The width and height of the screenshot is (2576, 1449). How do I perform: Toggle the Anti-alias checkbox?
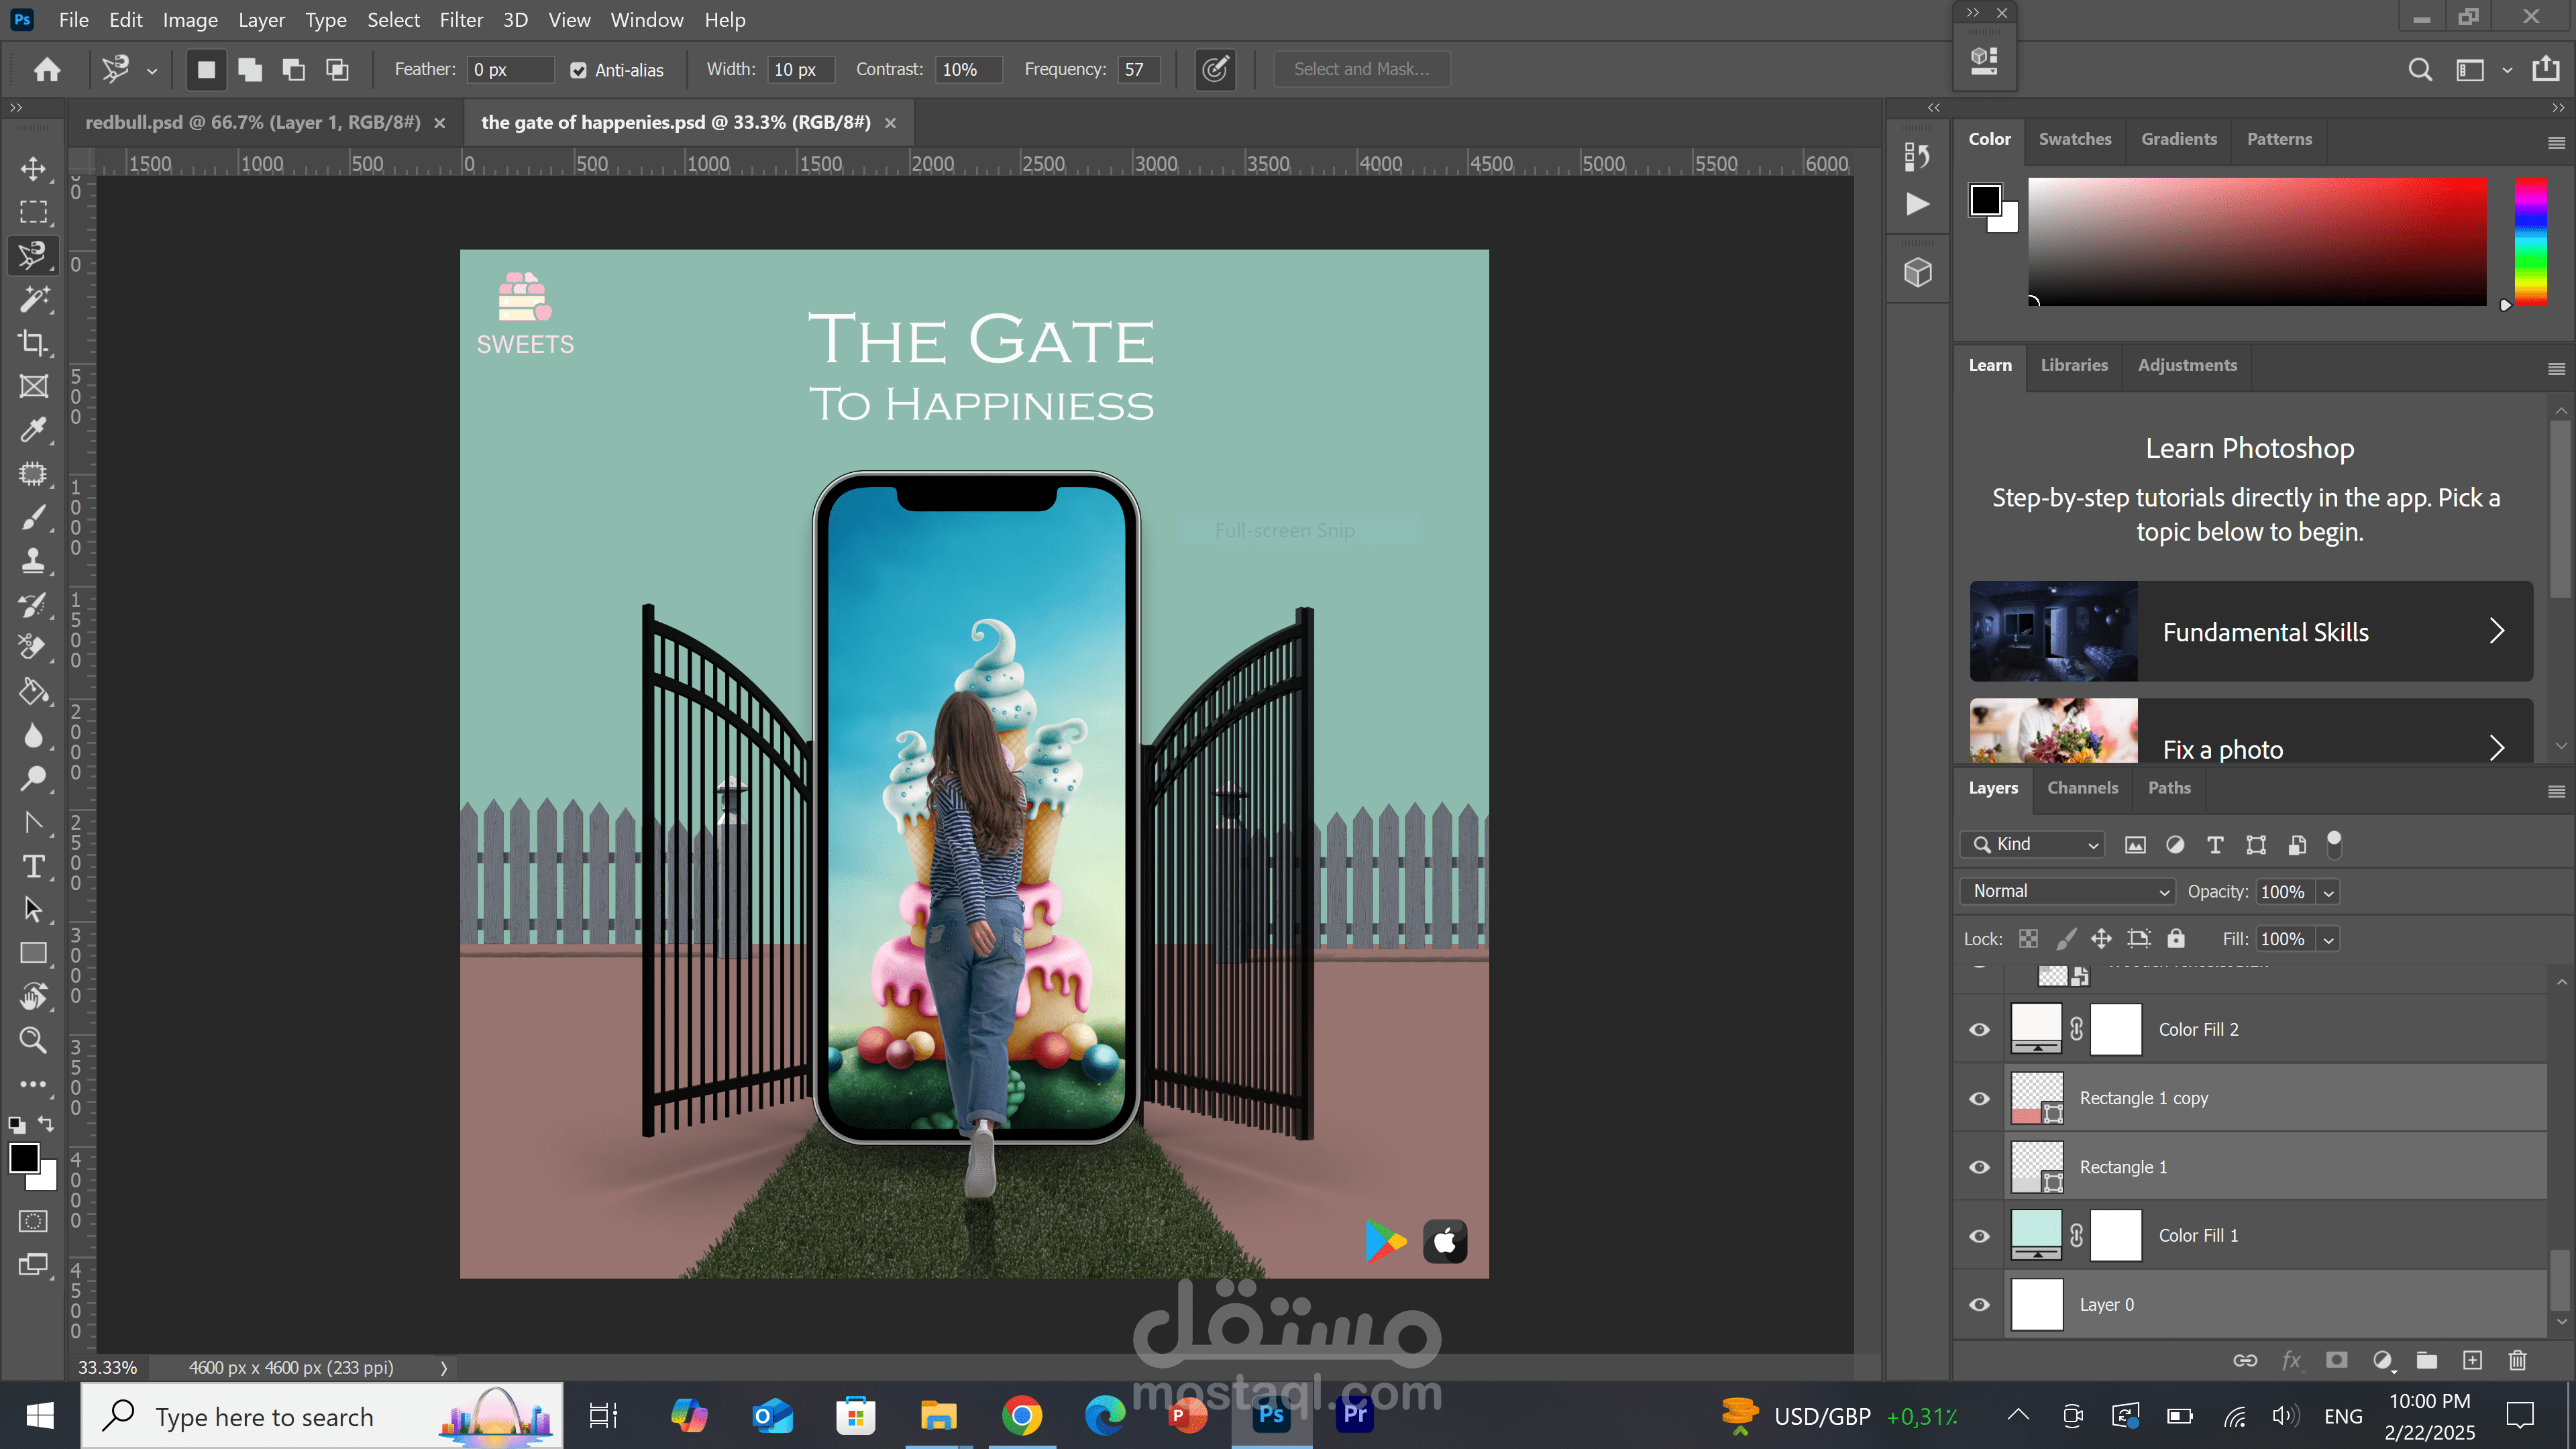[x=578, y=70]
